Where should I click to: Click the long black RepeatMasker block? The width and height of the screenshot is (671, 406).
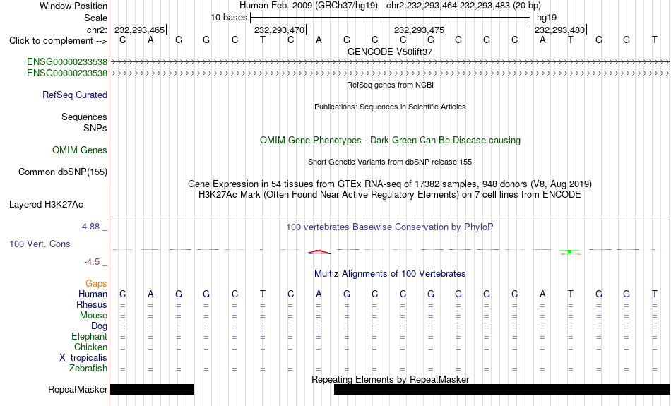(x=501, y=389)
